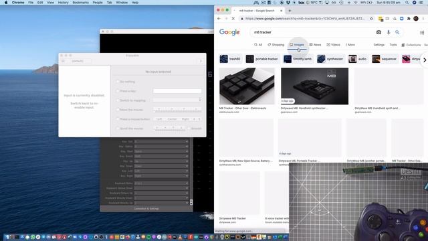
Task: Stop loading the Google Search page
Action: 233,19
